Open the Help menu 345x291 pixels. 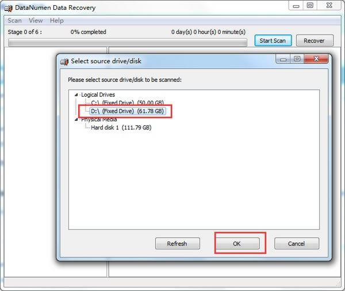click(x=56, y=21)
